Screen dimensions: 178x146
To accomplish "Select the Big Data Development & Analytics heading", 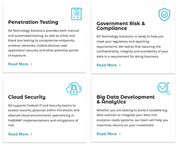I will [x=126, y=99].
